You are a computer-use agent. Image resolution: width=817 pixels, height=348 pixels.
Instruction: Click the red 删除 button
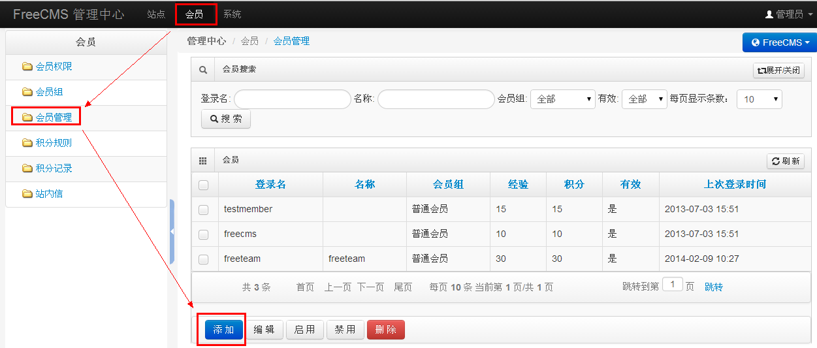386,330
